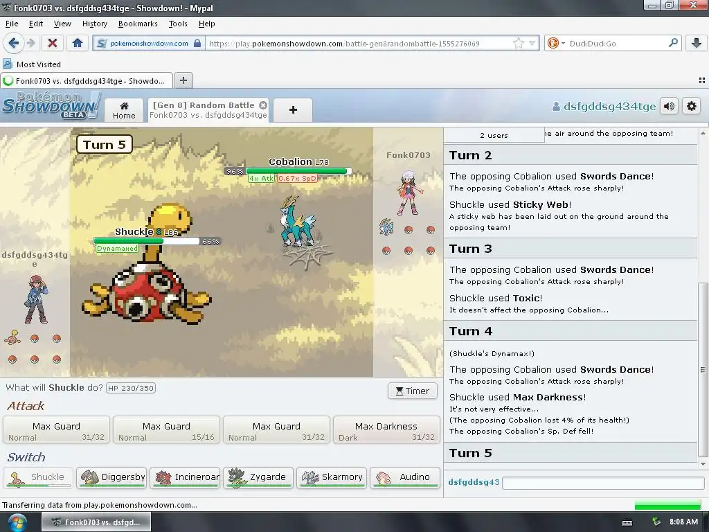Open the File menu

pos(12,24)
